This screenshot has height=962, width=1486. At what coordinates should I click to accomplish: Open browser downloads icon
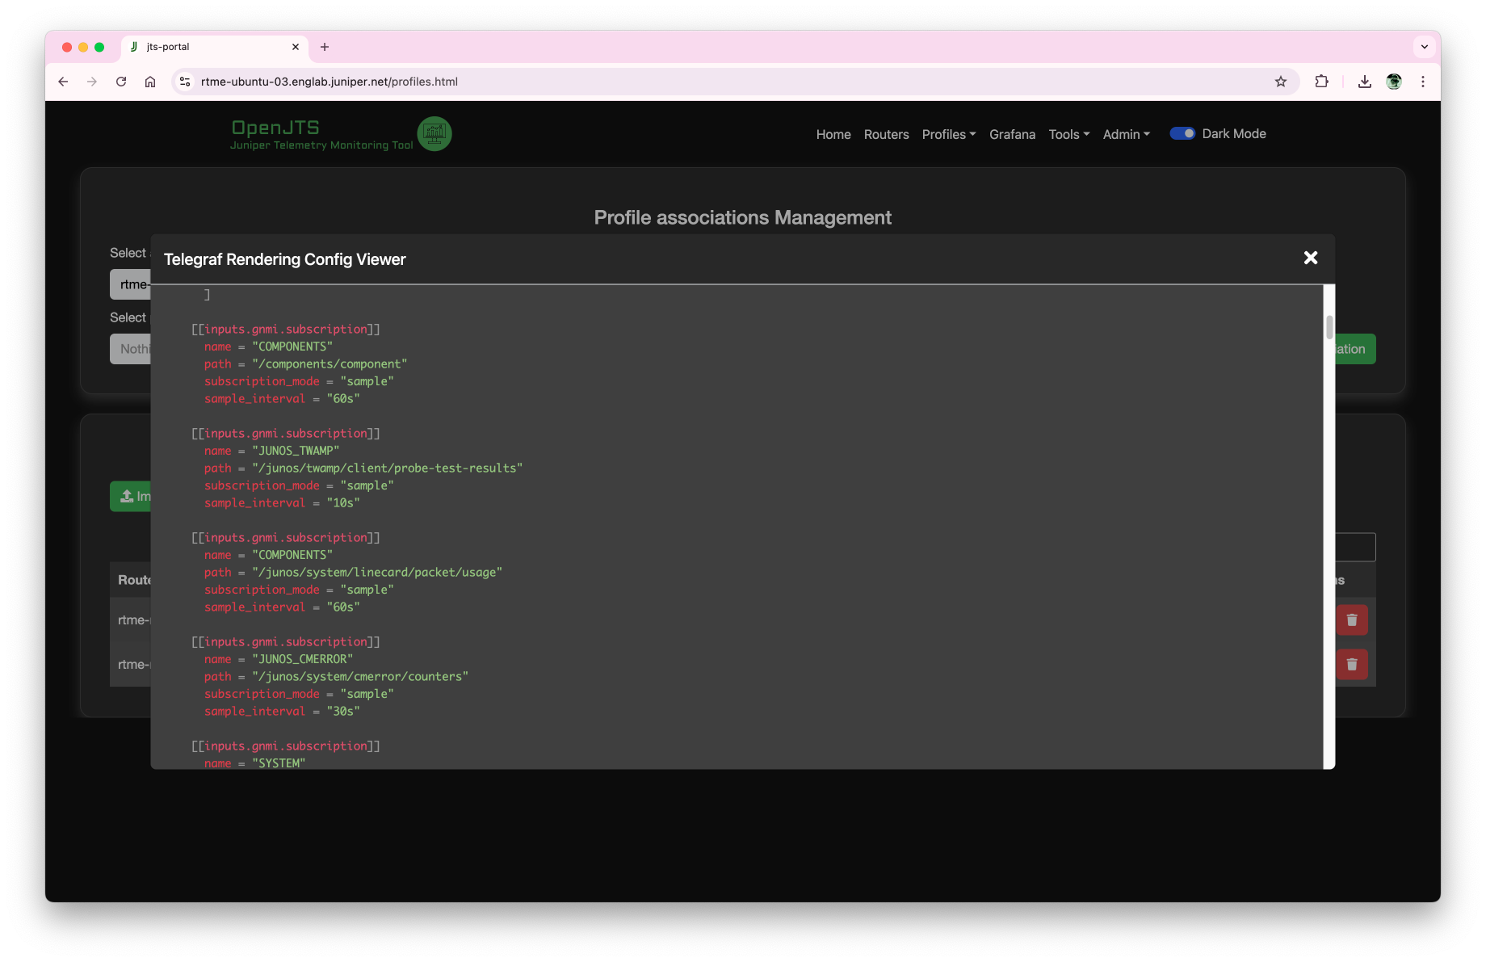pos(1364,82)
